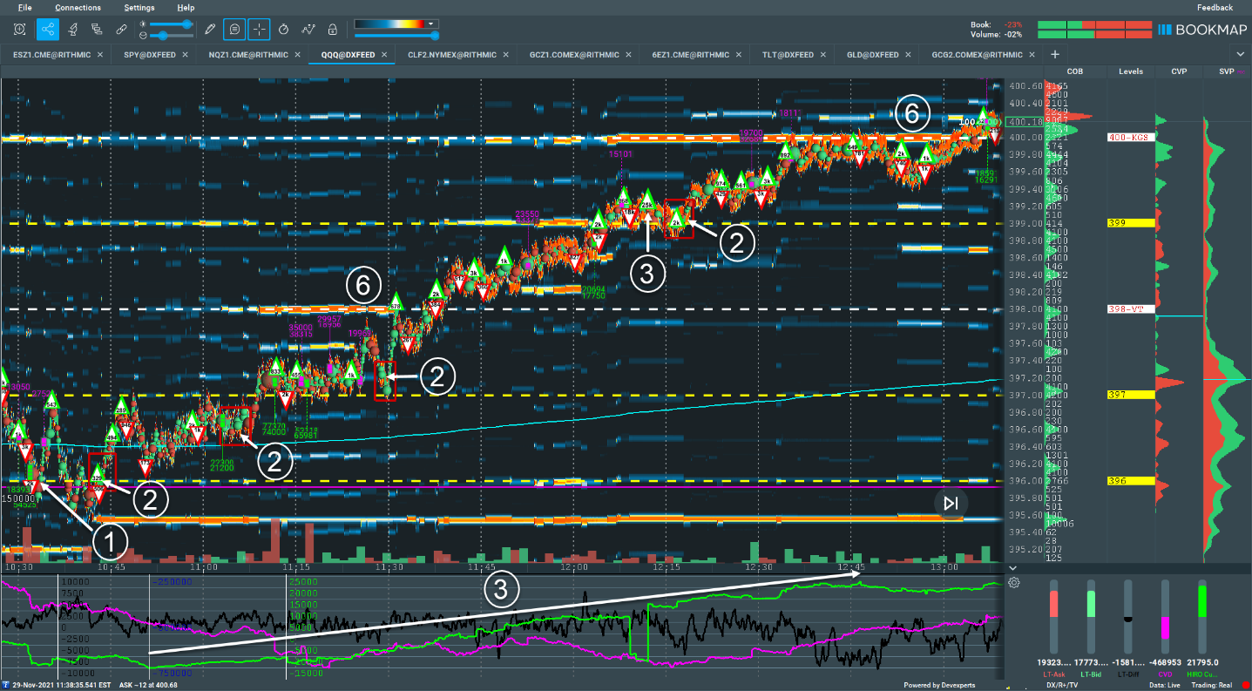Click the 400-KGS level label
Screen dimensions: 1252x691
pos(1131,137)
